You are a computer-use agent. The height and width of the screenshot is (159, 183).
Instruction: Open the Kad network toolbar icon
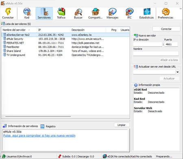point(27,11)
